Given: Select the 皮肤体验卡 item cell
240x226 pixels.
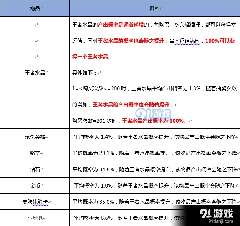Looking at the screenshot, I should click(x=35, y=202).
